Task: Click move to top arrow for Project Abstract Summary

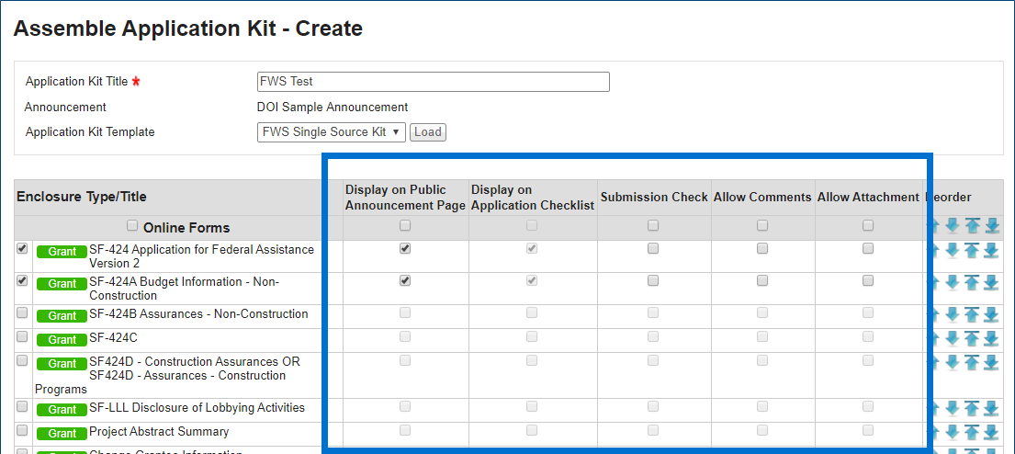Action: pos(972,432)
